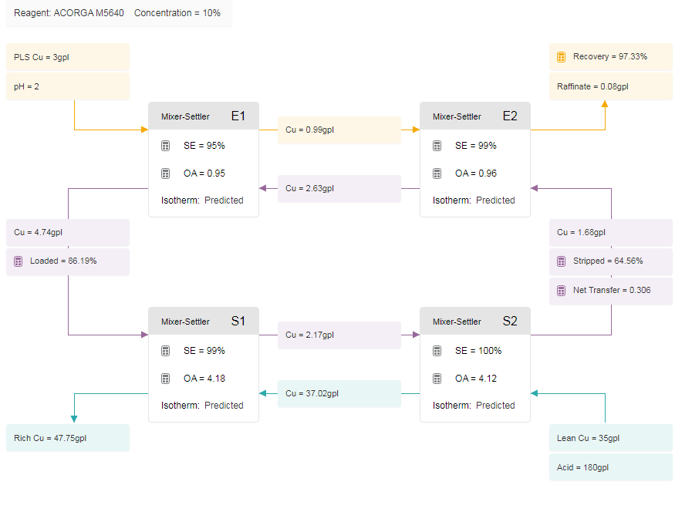Click Isotherm: Predicted in the E1 mixer-settler
This screenshot has width=675, height=512.
[202, 200]
